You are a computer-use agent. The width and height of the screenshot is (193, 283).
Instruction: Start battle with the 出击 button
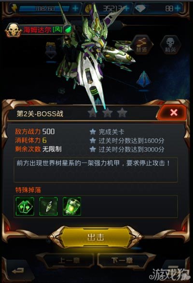(x=96, y=237)
